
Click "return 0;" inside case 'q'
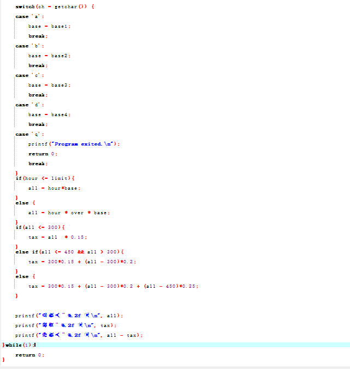click(x=43, y=154)
